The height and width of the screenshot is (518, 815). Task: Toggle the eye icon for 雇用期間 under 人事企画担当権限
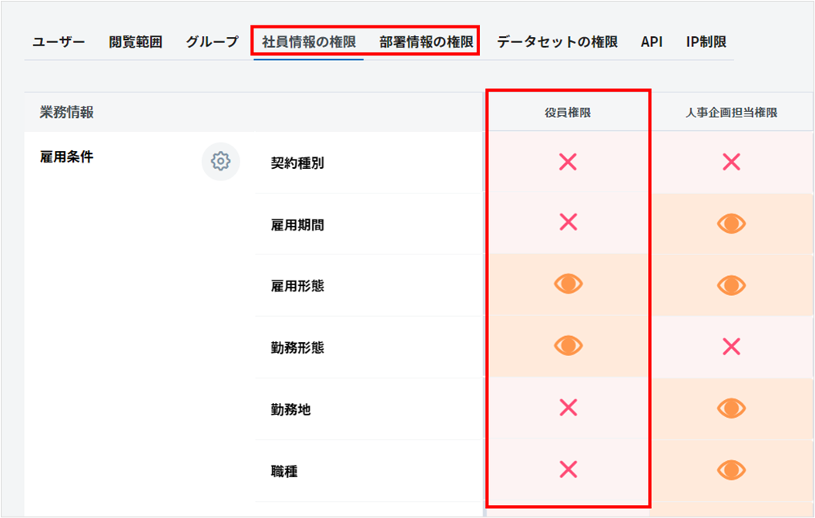(x=731, y=224)
